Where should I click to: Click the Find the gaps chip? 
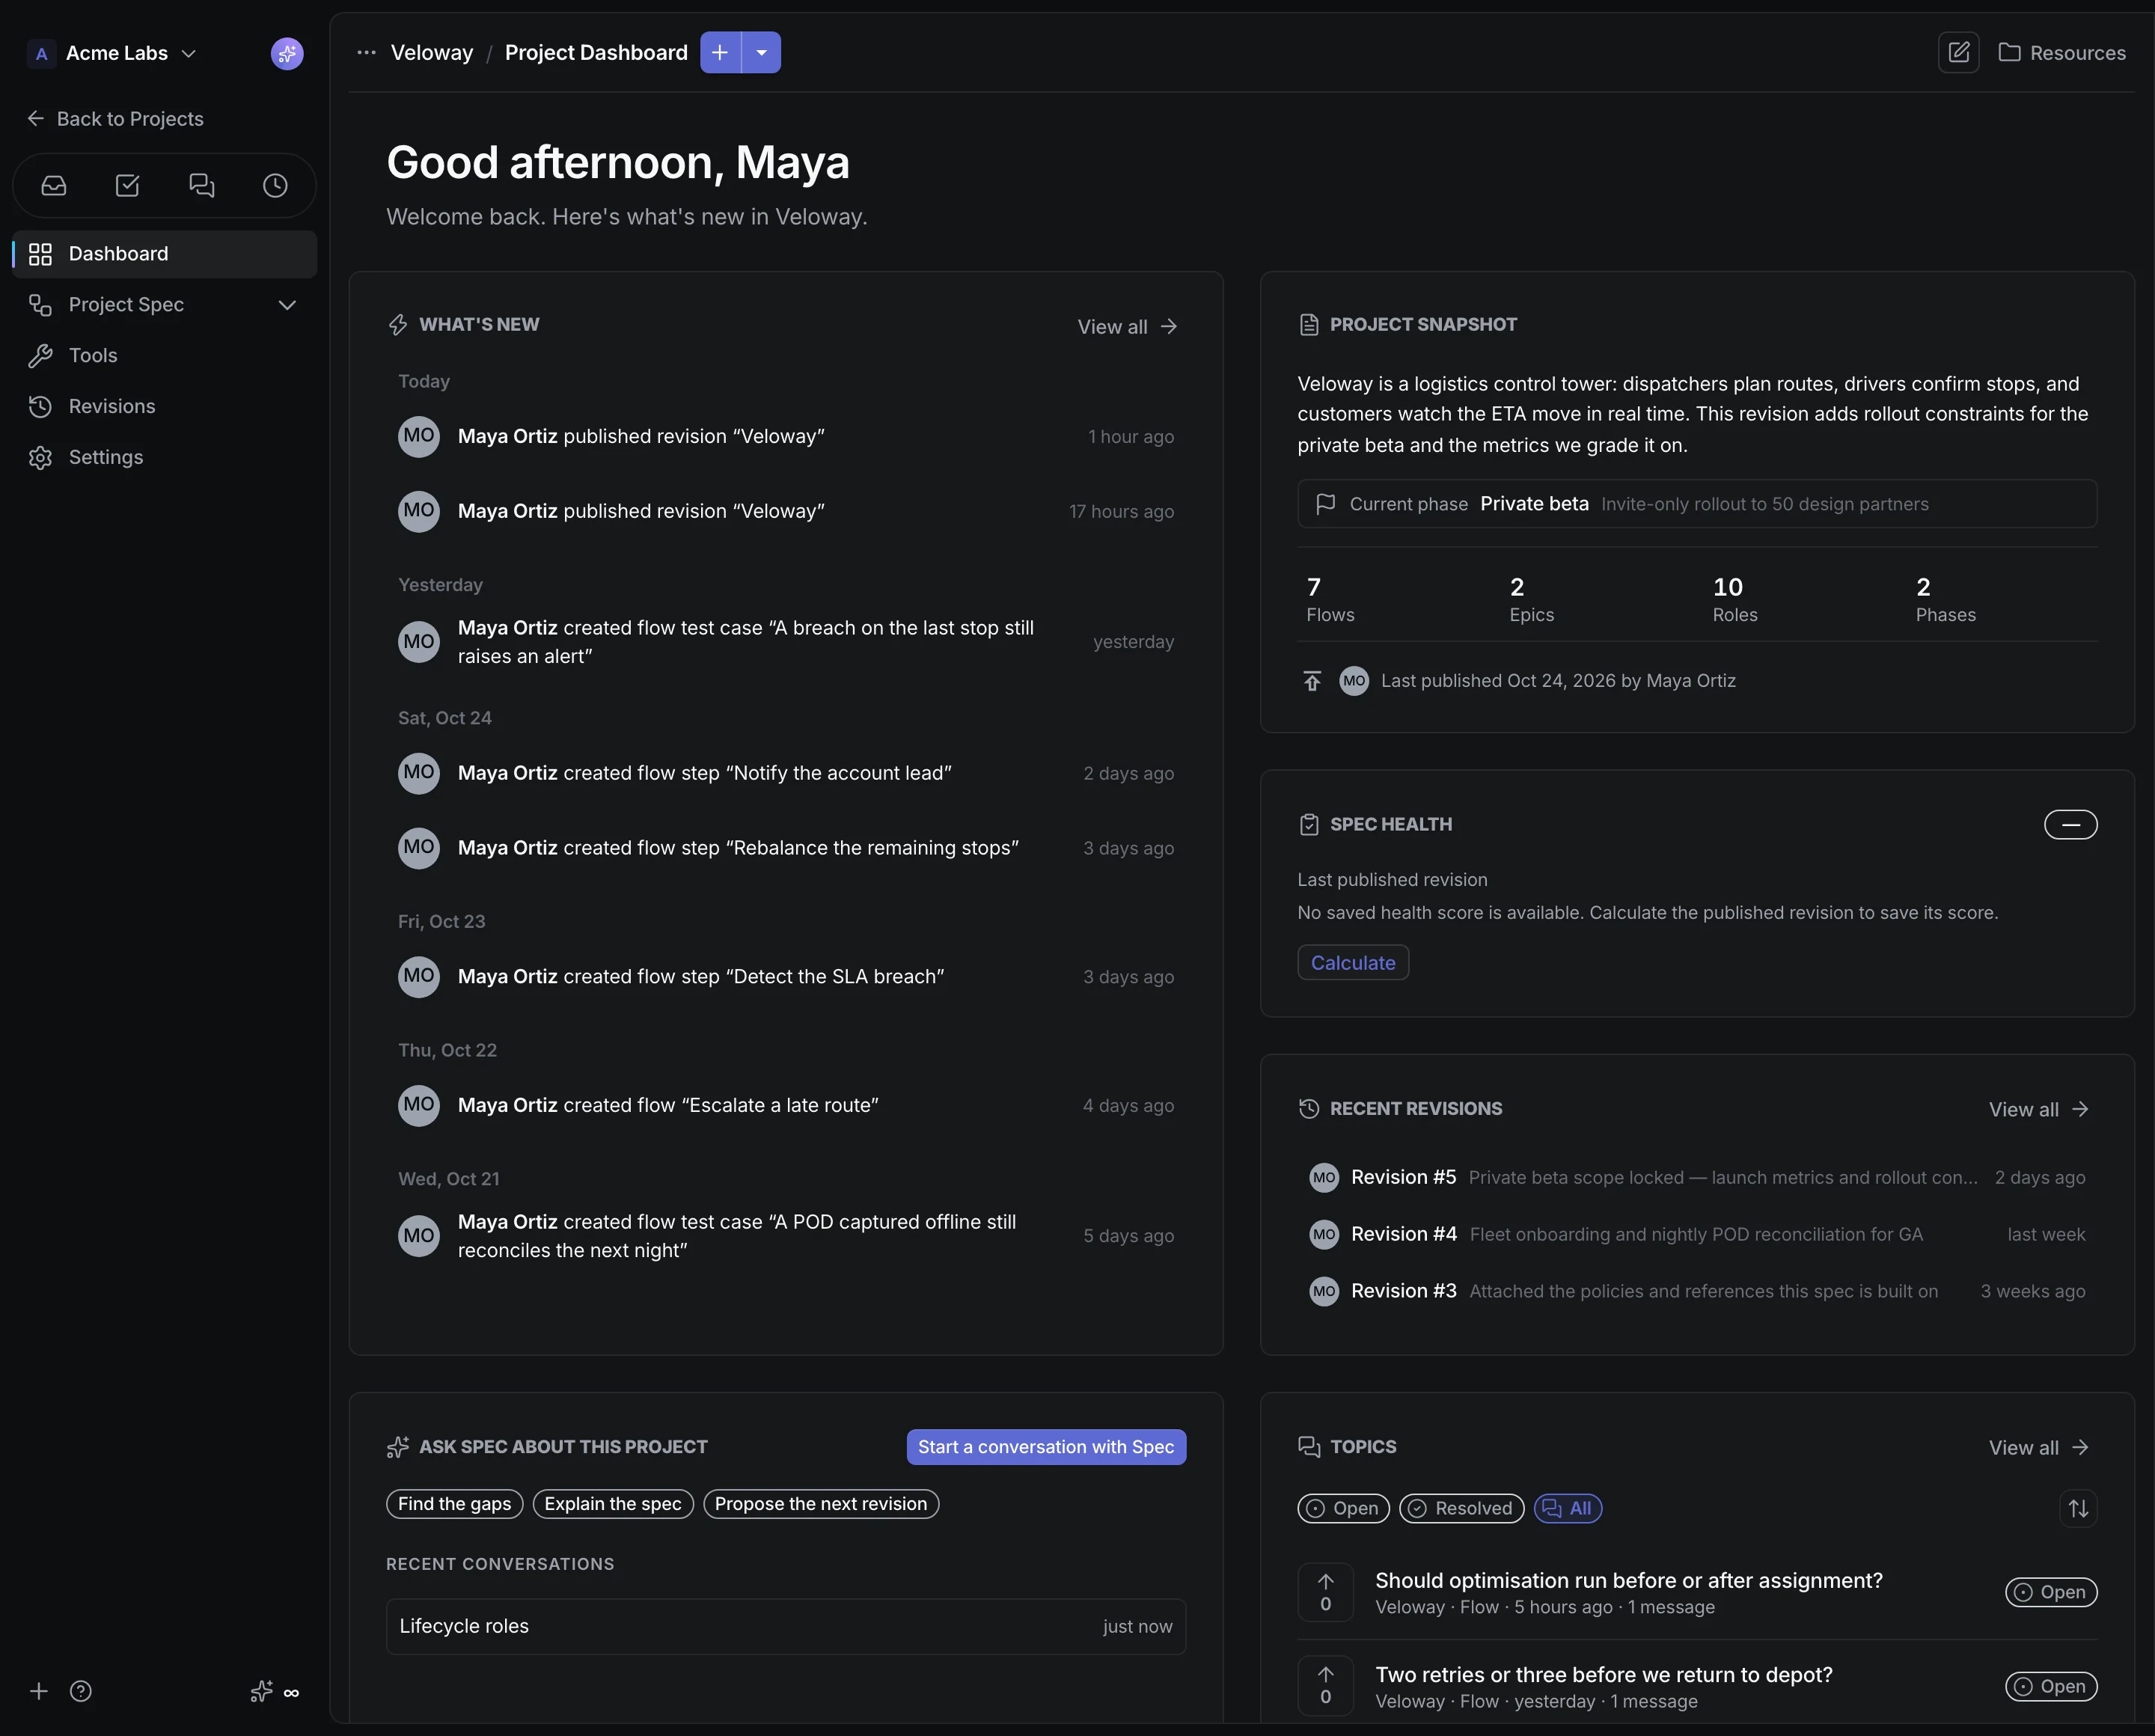click(x=454, y=1504)
